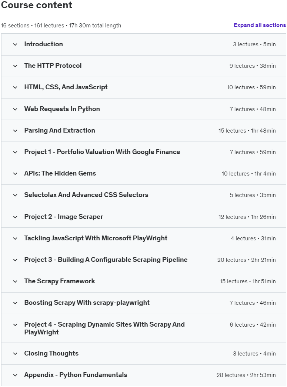The image size is (287, 387).
Task: Select Boosting Scrapy With scrapy-playwright title
Action: 87,303
